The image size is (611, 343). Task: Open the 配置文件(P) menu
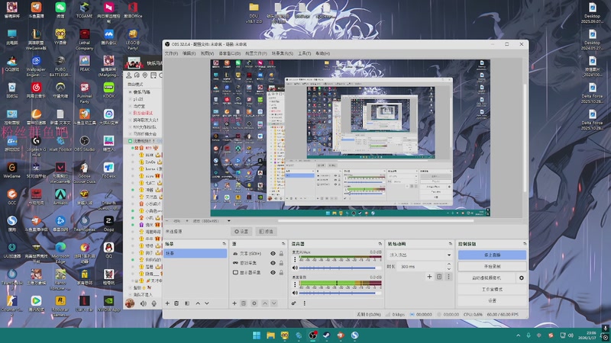tap(256, 53)
